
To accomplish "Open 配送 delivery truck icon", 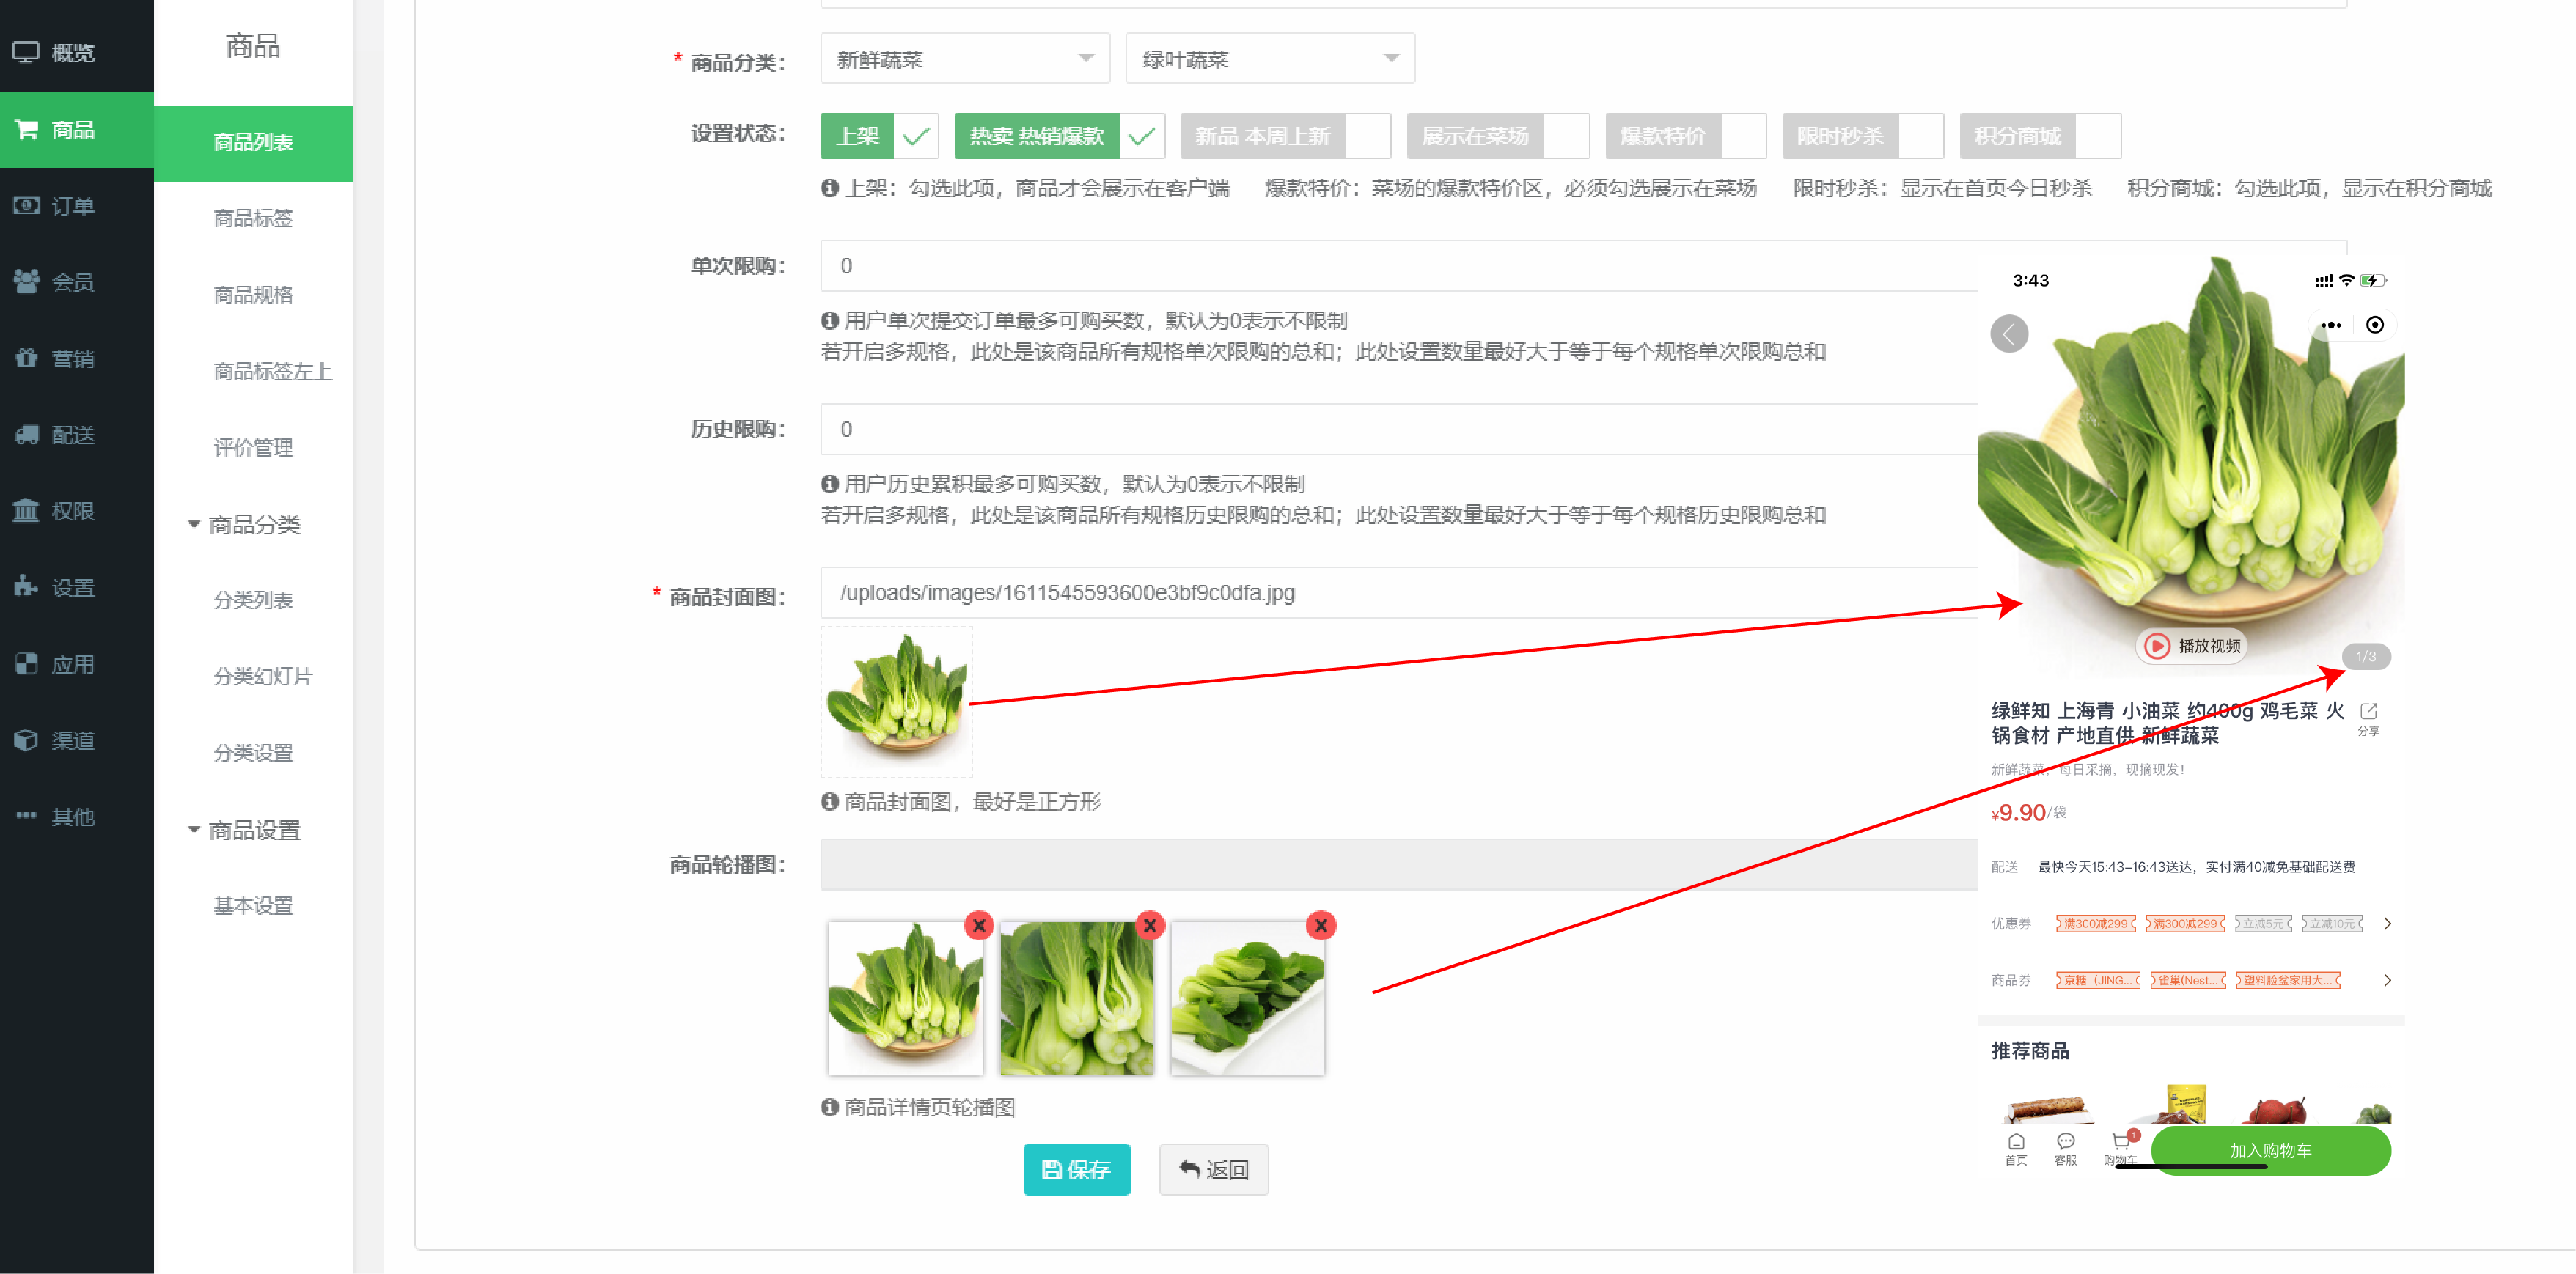I will 26,435.
